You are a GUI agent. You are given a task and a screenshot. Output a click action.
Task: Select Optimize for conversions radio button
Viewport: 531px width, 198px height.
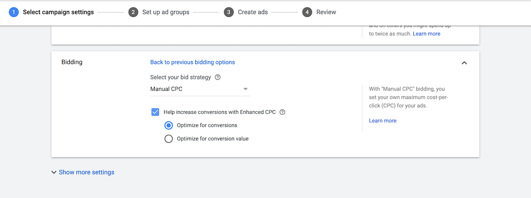coord(169,125)
